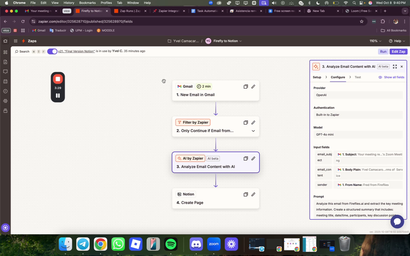The image size is (410, 256).
Task: Open the v21 Final Version Notion link
Action: (77, 51)
